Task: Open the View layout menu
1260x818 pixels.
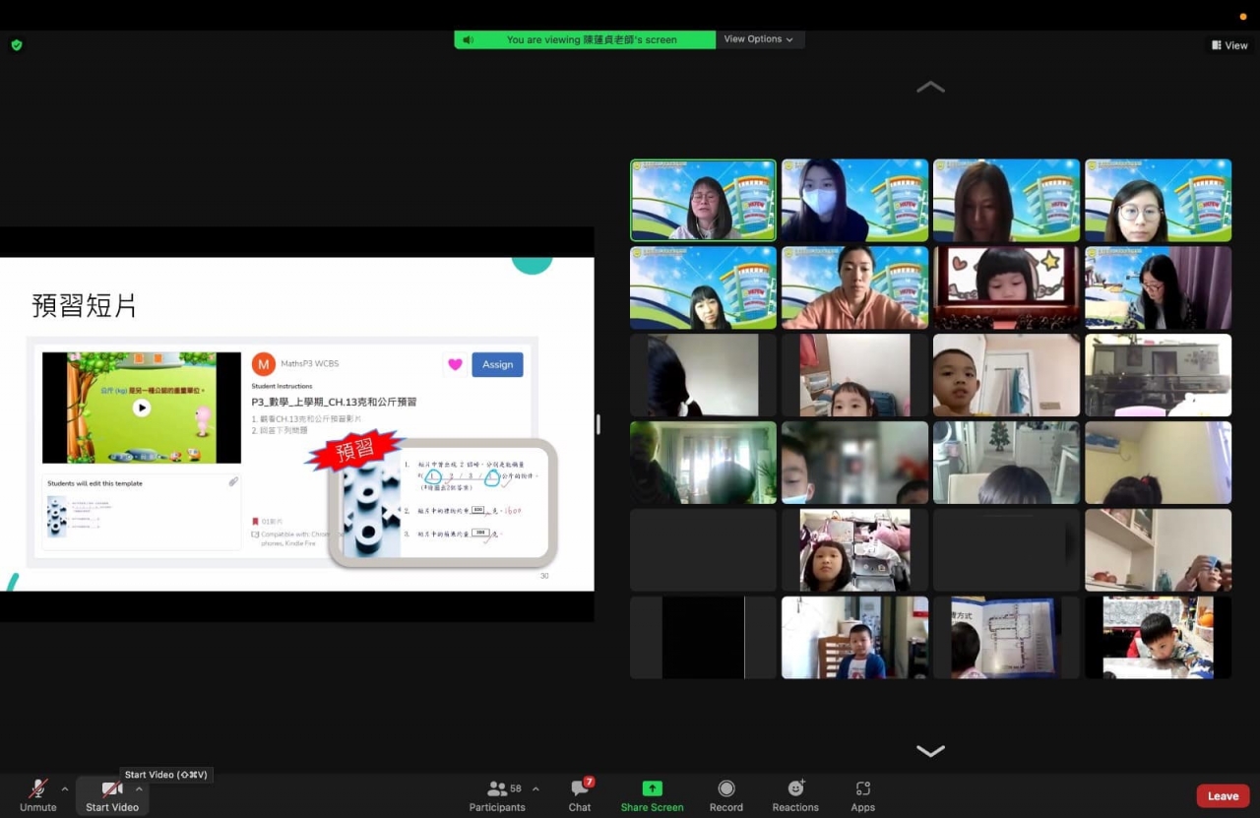Action: (x=1229, y=45)
